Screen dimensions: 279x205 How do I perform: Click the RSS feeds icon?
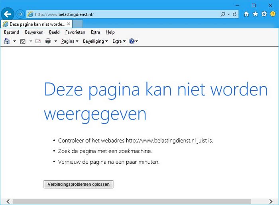coord(23,42)
